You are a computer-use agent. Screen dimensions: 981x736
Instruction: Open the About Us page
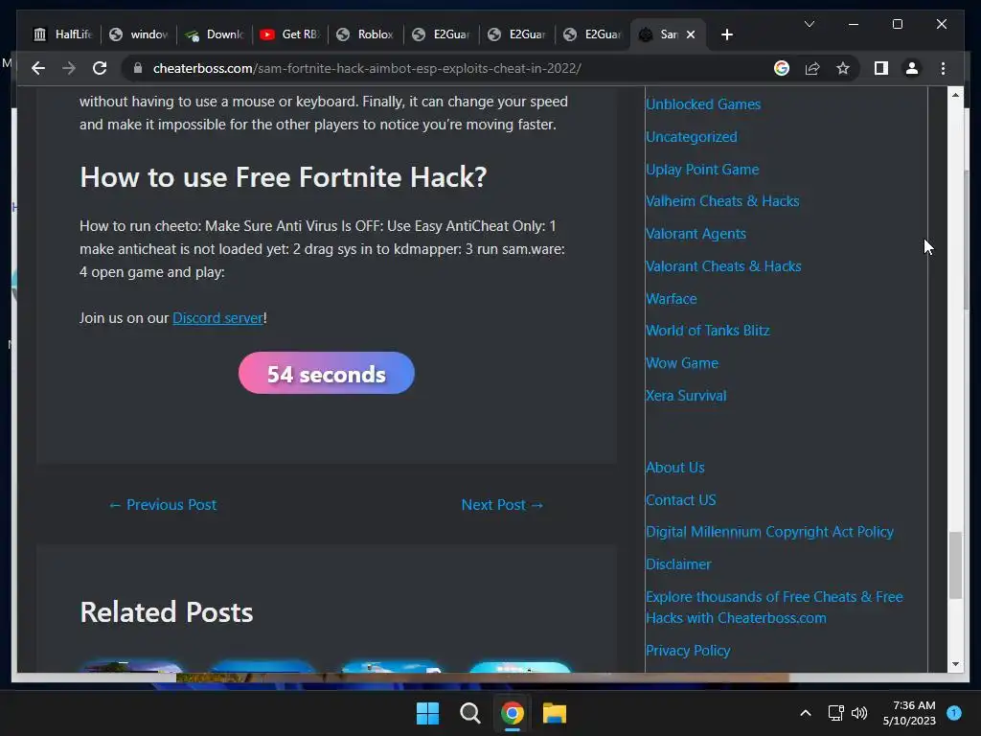coord(675,468)
